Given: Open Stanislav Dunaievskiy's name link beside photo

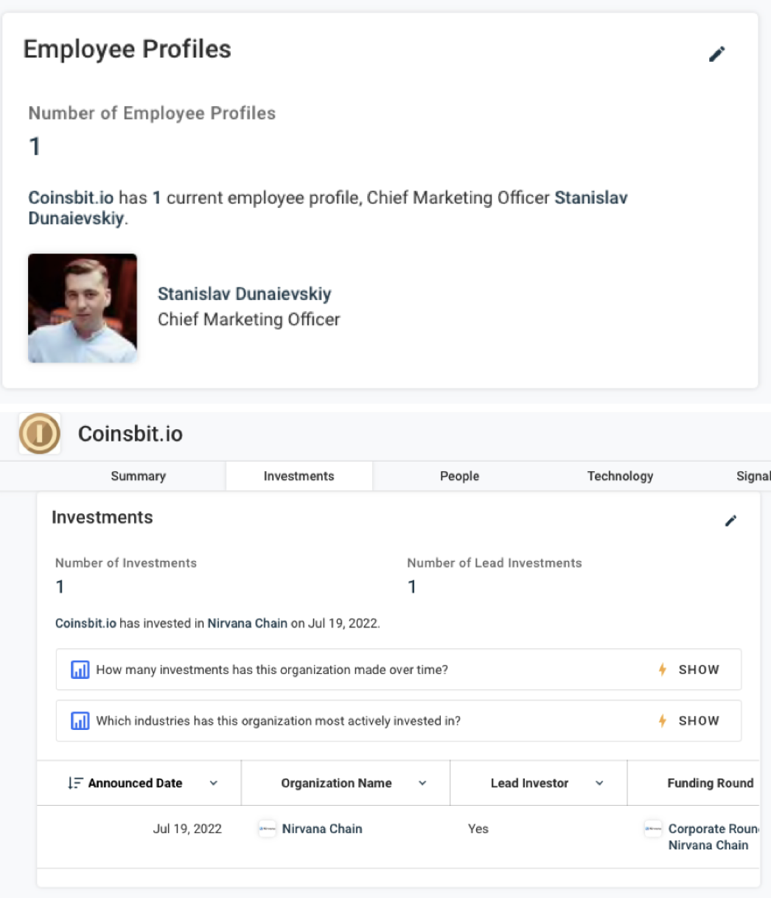Looking at the screenshot, I should [x=244, y=294].
